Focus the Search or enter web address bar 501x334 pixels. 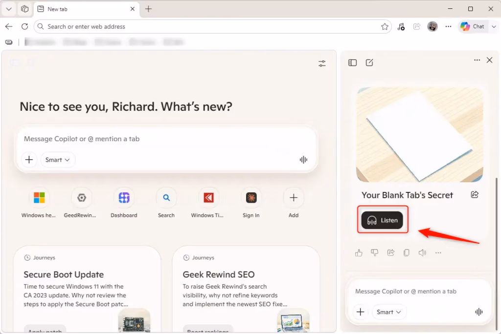click(x=212, y=26)
